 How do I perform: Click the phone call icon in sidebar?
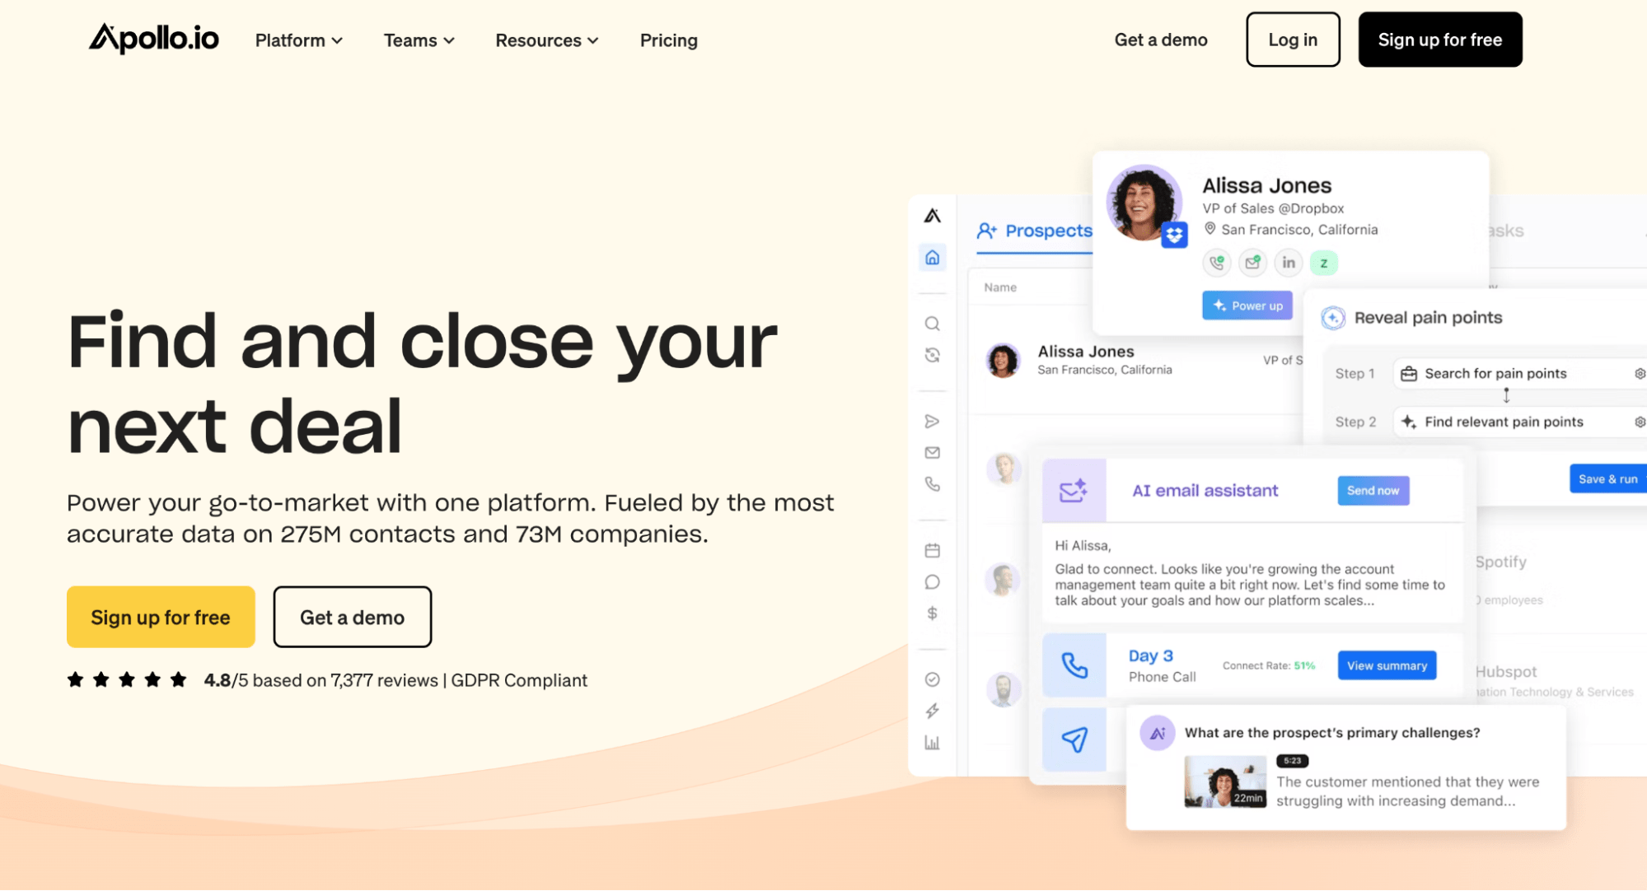[x=933, y=484]
